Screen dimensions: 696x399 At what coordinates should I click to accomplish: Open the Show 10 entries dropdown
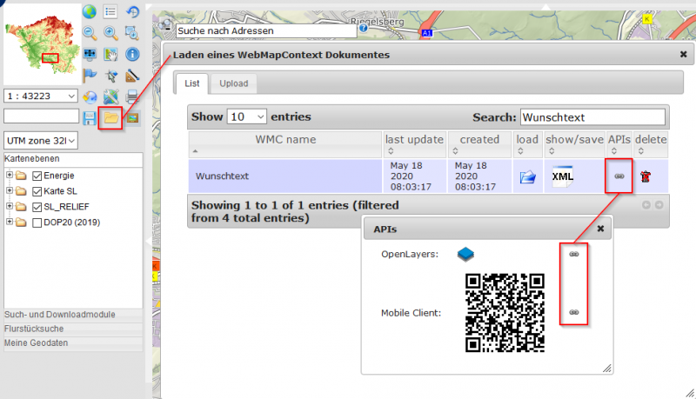pyautogui.click(x=247, y=116)
